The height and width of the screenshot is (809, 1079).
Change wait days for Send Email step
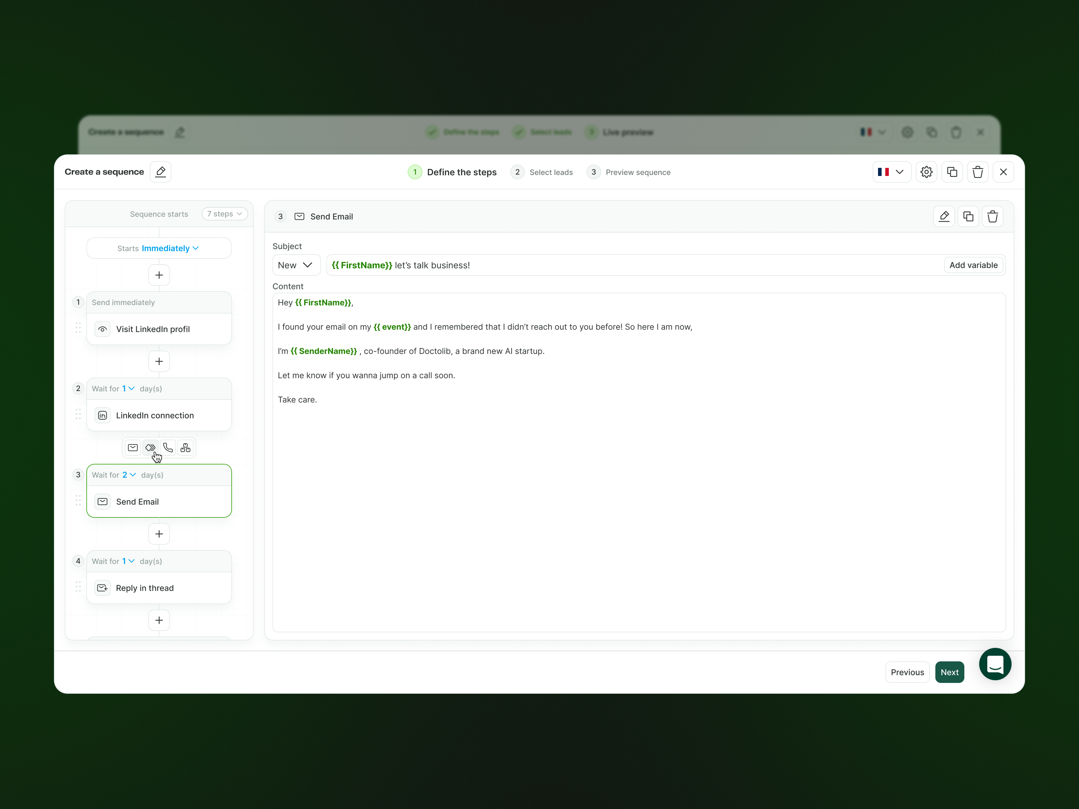(x=129, y=475)
